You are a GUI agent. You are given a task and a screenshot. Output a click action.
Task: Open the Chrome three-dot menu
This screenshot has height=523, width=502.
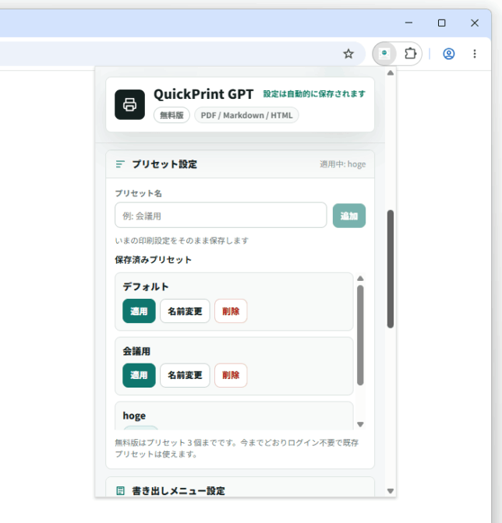pos(475,54)
